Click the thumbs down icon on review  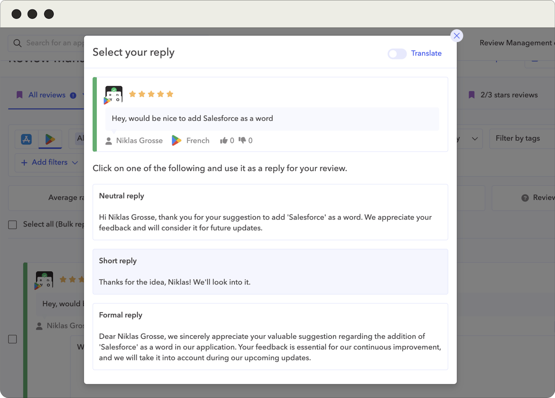(x=242, y=140)
